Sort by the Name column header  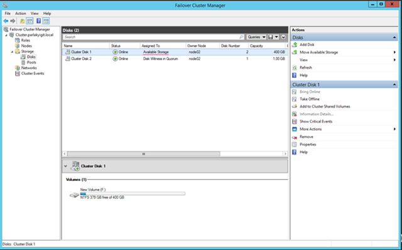(85, 46)
